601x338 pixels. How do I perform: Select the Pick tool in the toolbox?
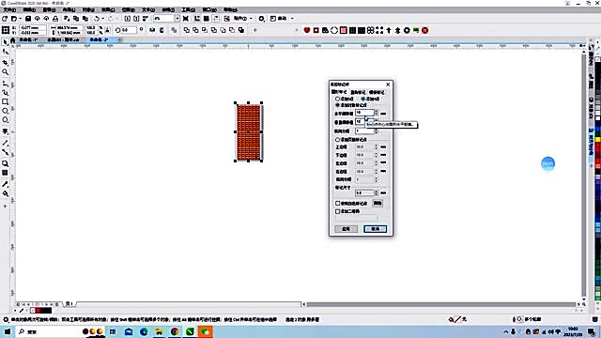tap(5, 41)
